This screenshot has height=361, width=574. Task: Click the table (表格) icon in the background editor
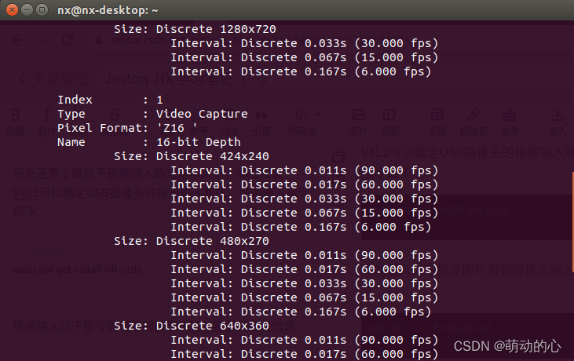click(x=437, y=115)
